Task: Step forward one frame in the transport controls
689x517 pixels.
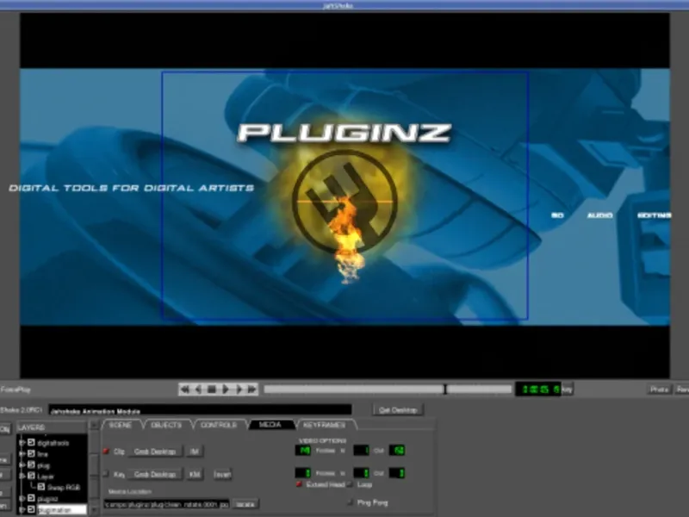Action: pos(239,389)
